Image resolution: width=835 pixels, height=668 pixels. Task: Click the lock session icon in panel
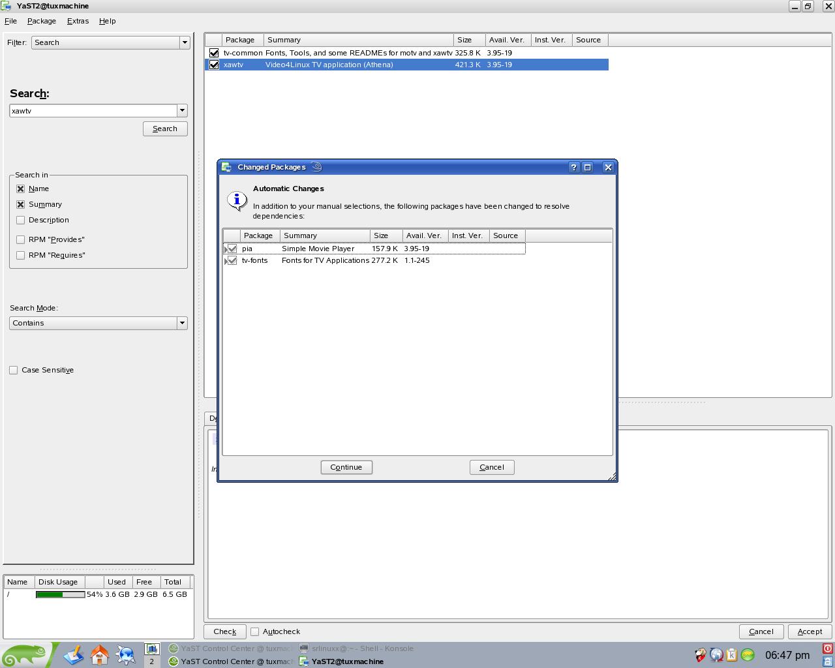tap(828, 661)
